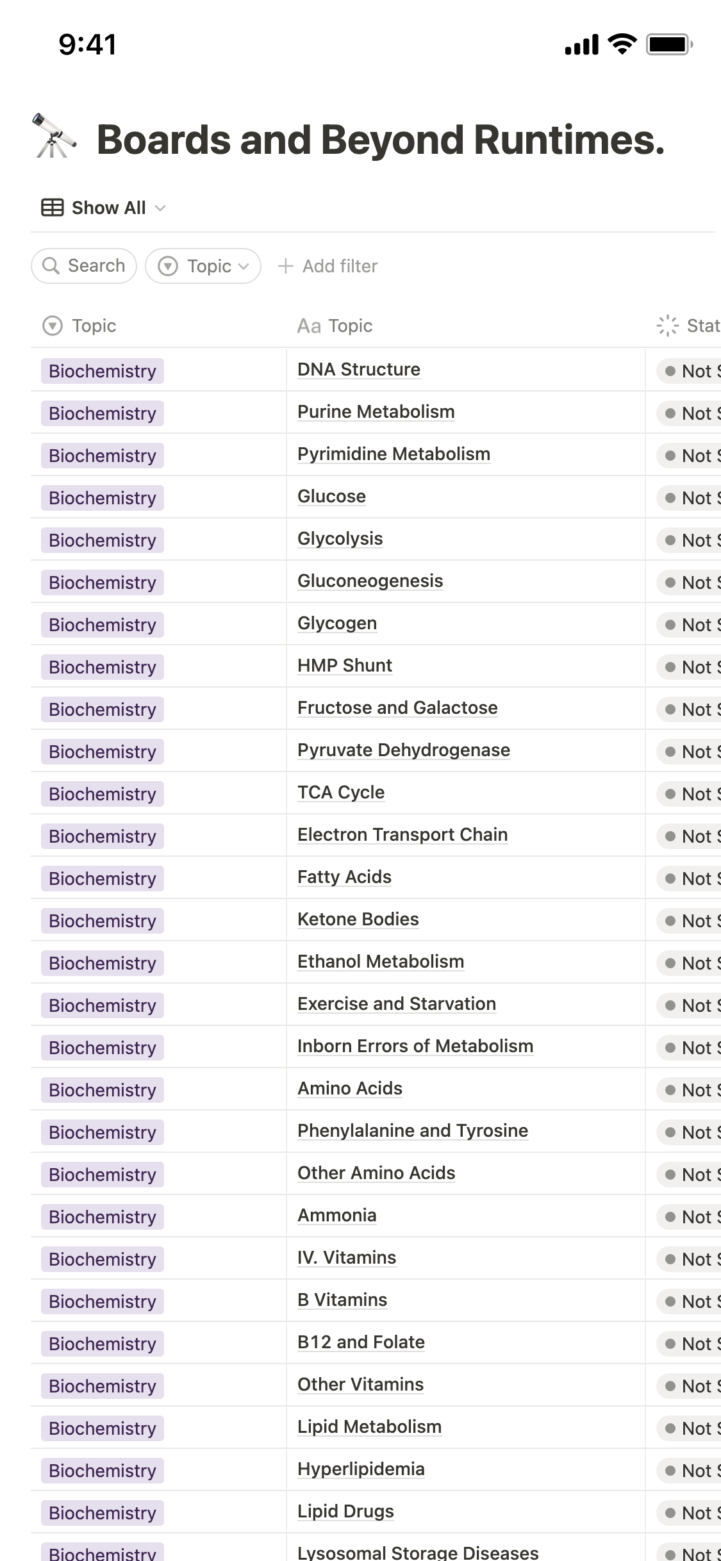Click the Topic filter circle icon
This screenshot has height=1561, width=721.
point(168,266)
